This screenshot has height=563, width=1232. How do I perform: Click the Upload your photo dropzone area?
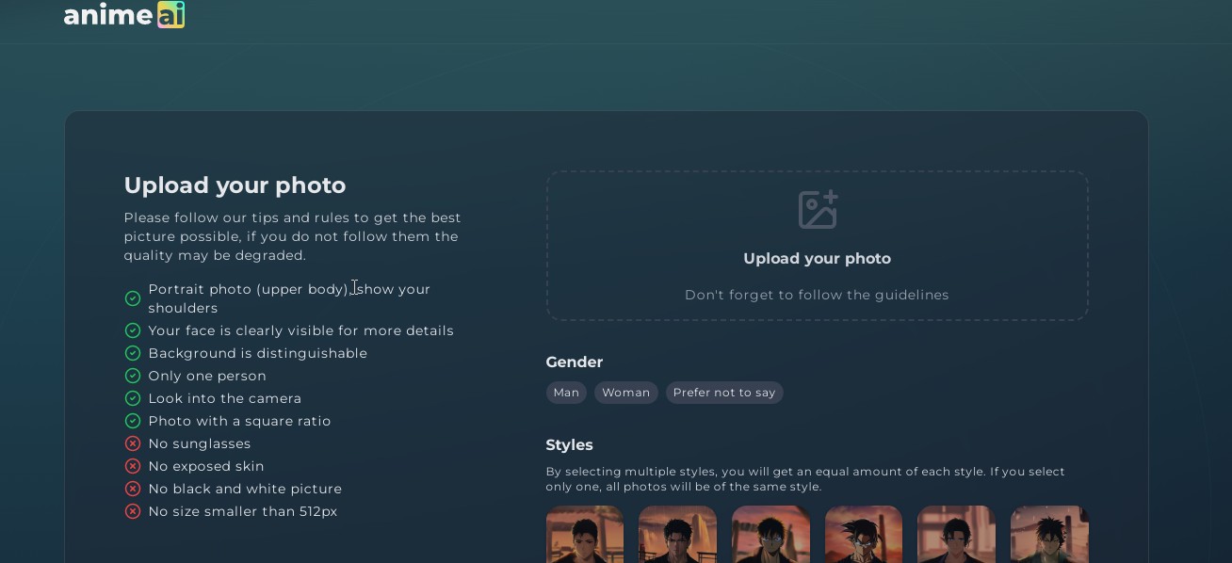tap(817, 246)
